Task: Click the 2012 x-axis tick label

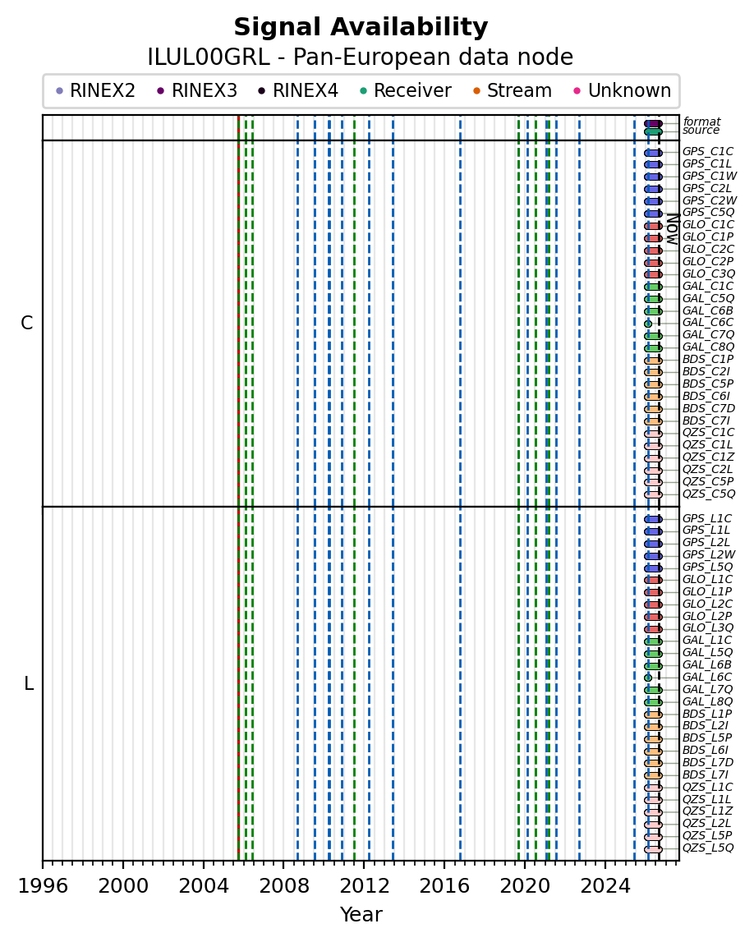Action: coord(364,887)
